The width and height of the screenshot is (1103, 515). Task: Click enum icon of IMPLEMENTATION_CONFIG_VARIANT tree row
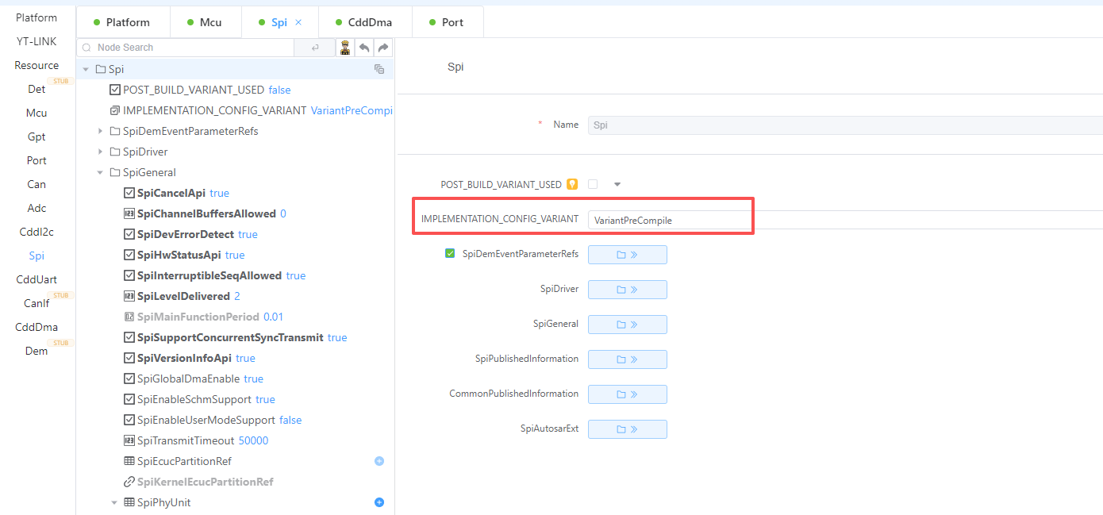click(x=115, y=110)
